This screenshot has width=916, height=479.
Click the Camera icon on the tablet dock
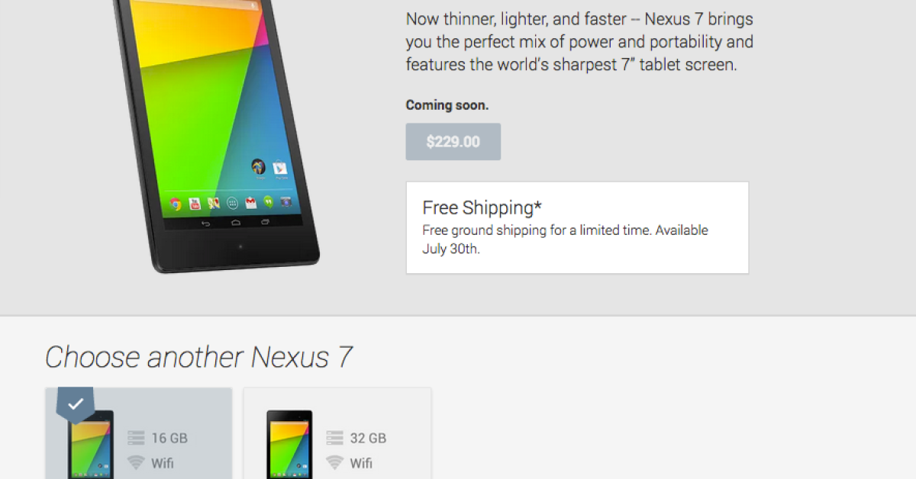286,201
